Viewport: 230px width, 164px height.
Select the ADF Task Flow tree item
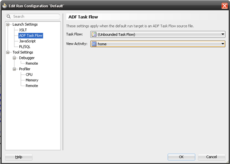click(31, 35)
